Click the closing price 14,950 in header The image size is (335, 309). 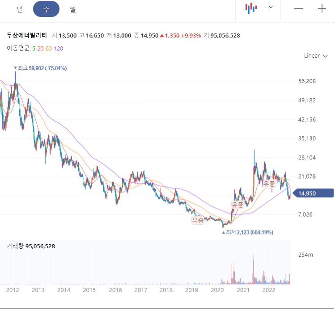[149, 35]
